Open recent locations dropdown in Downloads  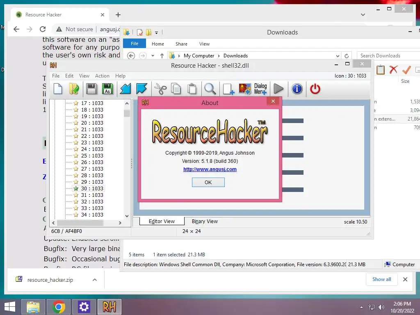click(153, 56)
